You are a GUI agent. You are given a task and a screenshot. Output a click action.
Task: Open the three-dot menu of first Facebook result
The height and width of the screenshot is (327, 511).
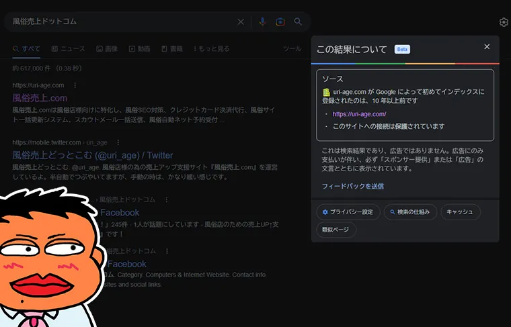[x=167, y=199]
